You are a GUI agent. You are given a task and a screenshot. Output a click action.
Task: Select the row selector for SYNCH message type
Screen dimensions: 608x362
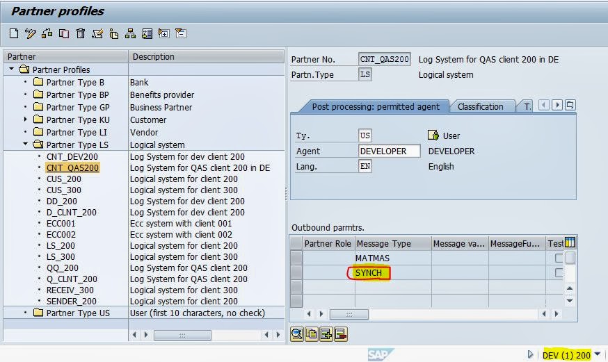[296, 273]
